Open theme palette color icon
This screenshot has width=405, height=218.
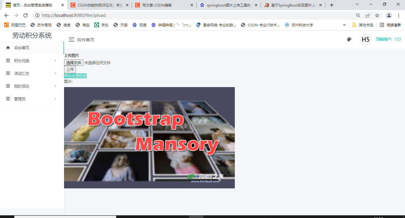(x=349, y=39)
